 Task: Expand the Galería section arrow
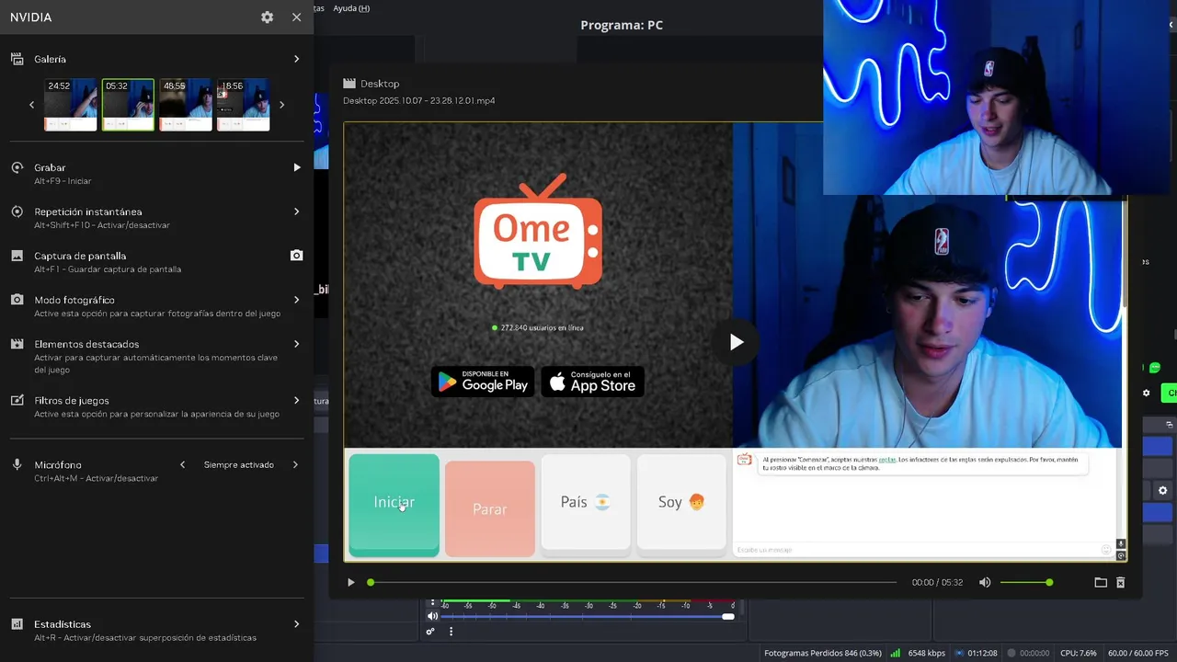coord(296,59)
